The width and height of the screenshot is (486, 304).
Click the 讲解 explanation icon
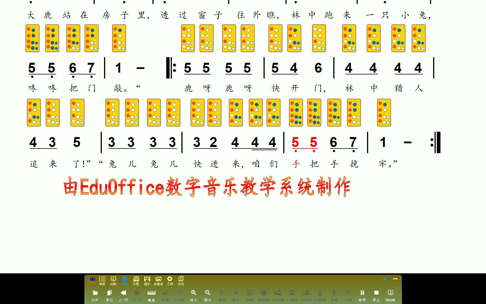[x=250, y=296]
